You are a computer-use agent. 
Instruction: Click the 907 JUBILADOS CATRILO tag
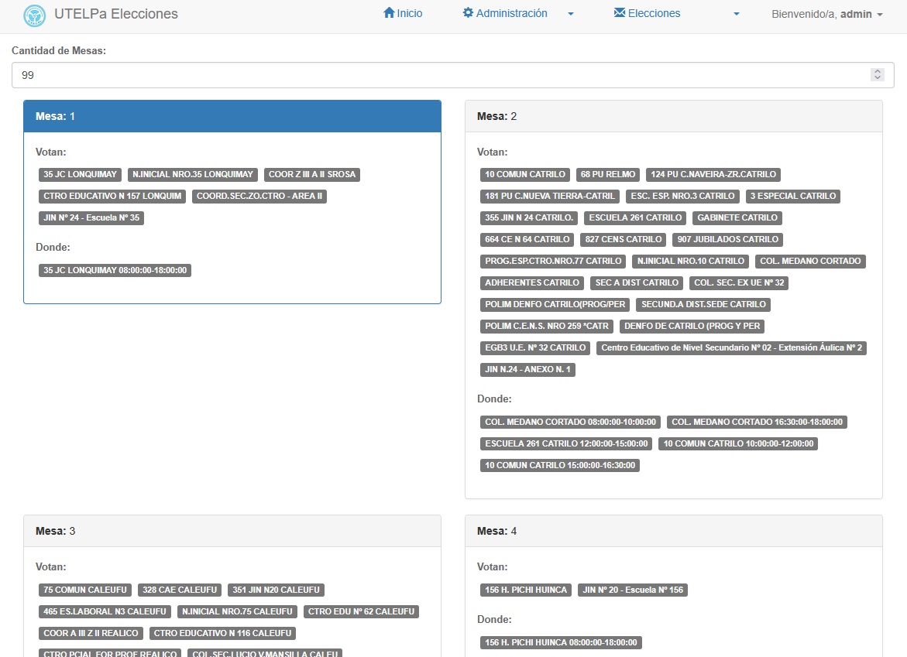click(x=728, y=239)
